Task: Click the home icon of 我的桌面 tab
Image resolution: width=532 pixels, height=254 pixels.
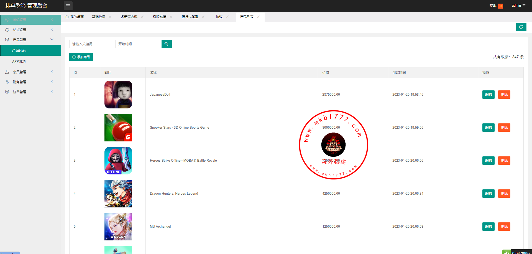Action: [67, 17]
